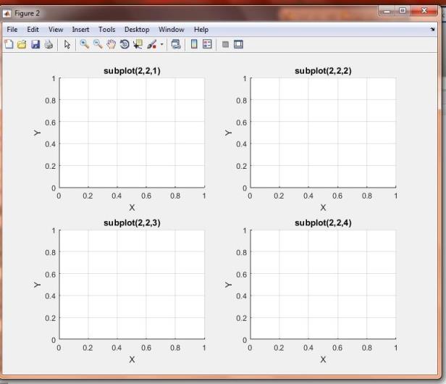The width and height of the screenshot is (446, 384).
Task: Click the New Figure toolbar icon
Action: point(9,44)
